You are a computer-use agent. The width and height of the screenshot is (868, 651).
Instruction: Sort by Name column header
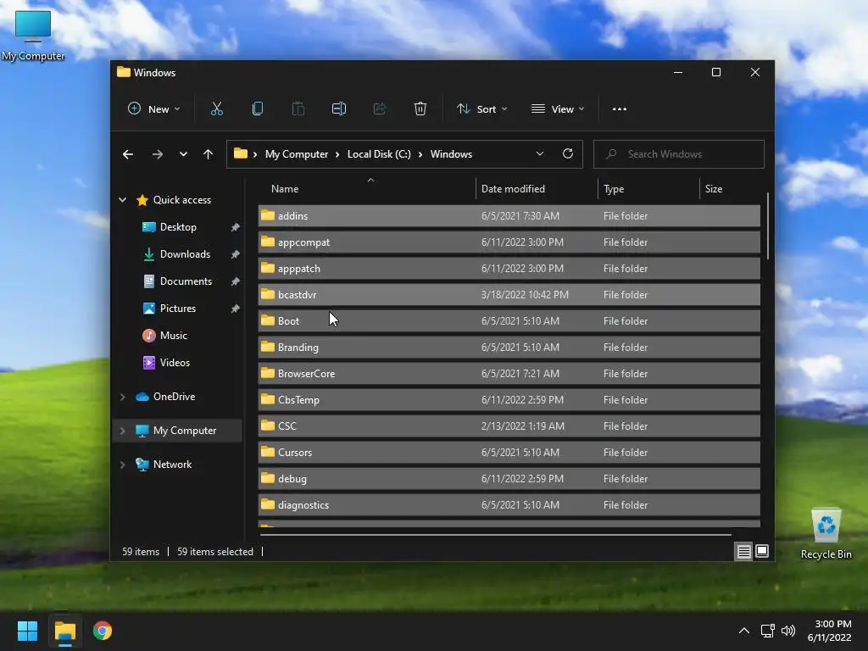[367, 189]
